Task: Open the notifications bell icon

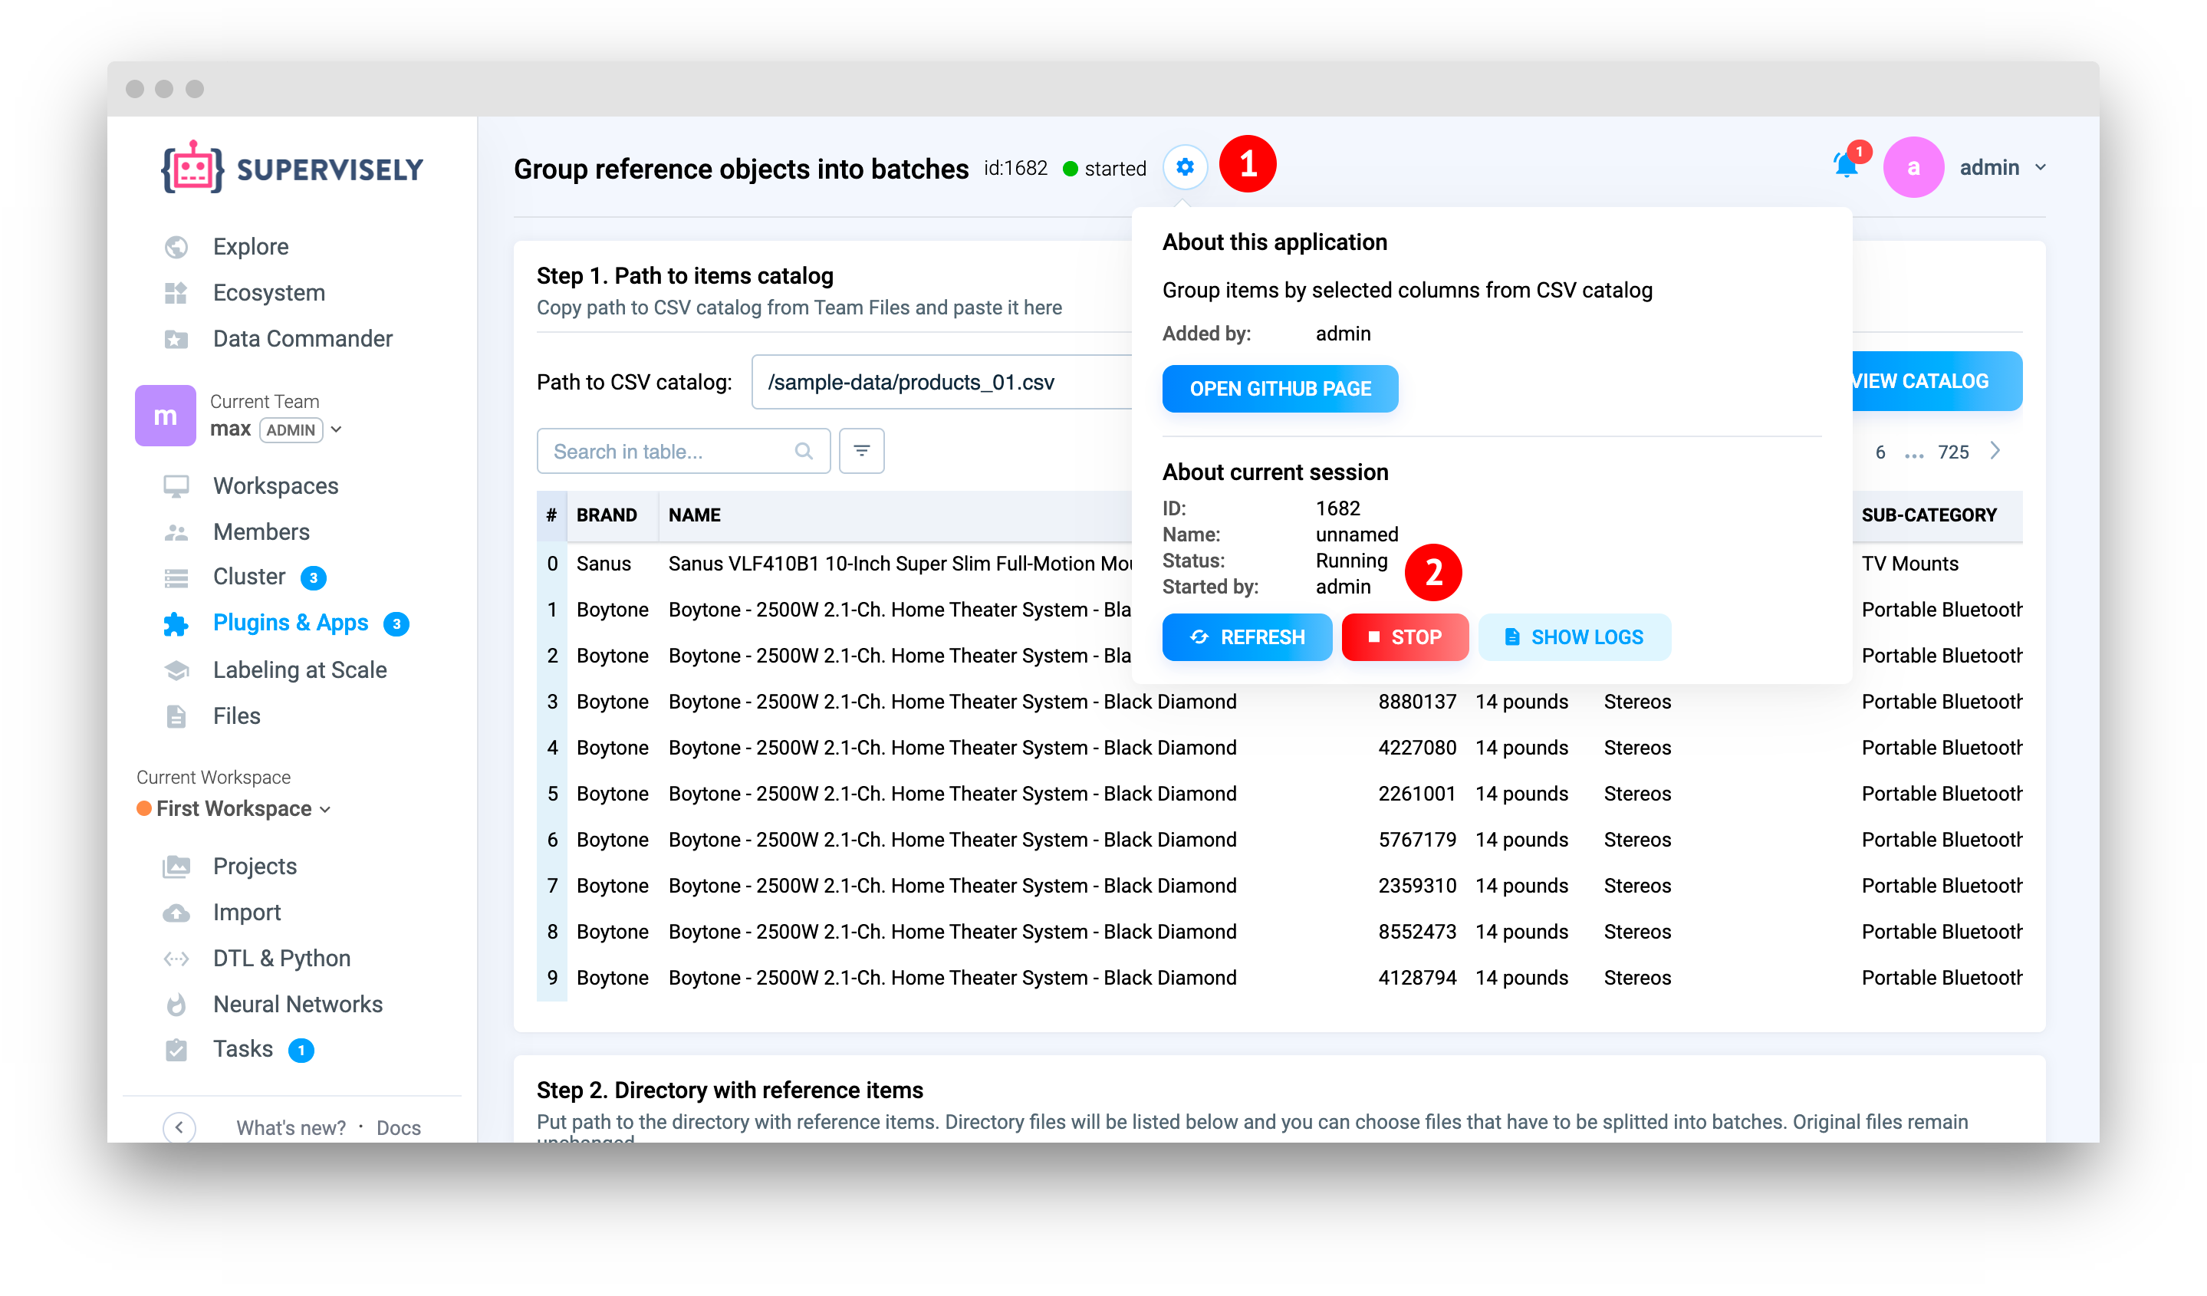Action: [x=1845, y=166]
